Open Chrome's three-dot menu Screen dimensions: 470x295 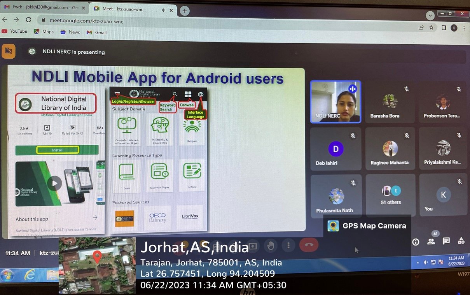coord(464,28)
